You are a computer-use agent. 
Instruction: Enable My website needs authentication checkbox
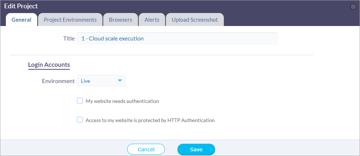click(80, 100)
